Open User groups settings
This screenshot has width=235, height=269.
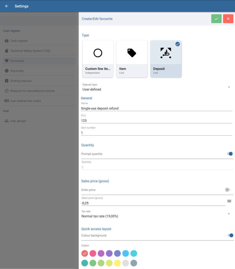[18, 121]
